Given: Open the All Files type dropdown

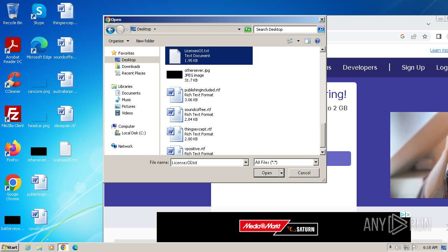Looking at the screenshot, I should click(316, 162).
